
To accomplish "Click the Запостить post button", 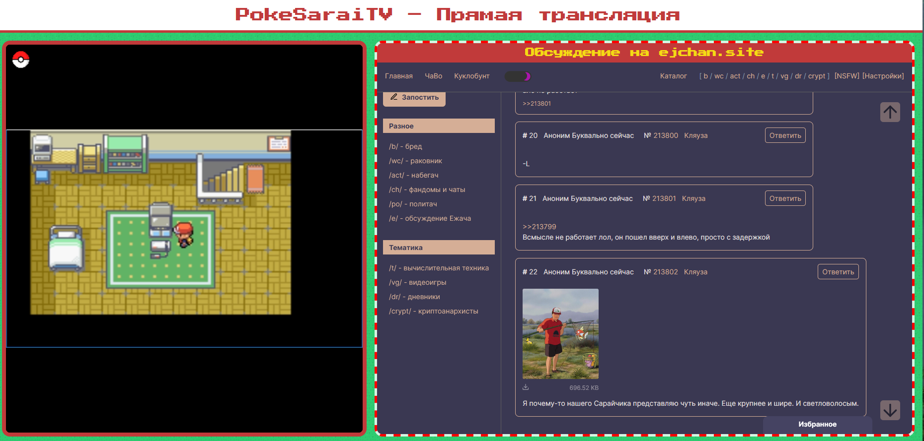I will pos(414,98).
